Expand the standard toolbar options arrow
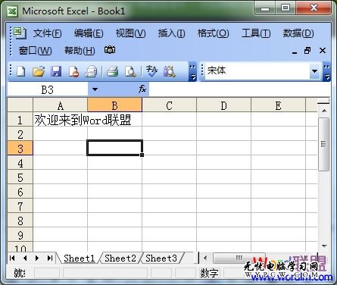Screen dimensions: 337x285 [192, 72]
